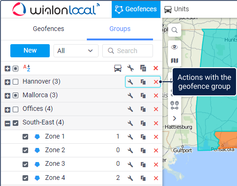Check the Hannover group checkbox
Screen dimensions: 237x186
15,82
